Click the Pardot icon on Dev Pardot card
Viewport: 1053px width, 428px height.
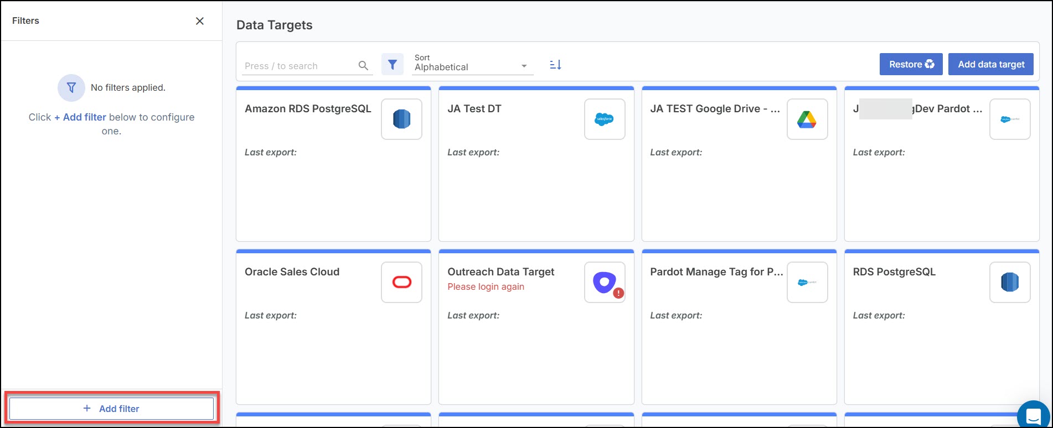[1010, 119]
